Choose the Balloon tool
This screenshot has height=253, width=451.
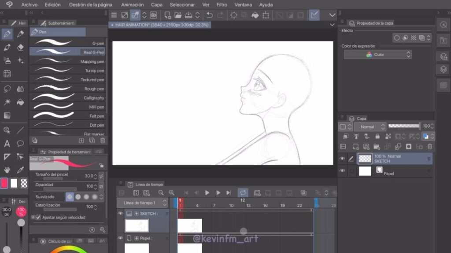(x=20, y=143)
